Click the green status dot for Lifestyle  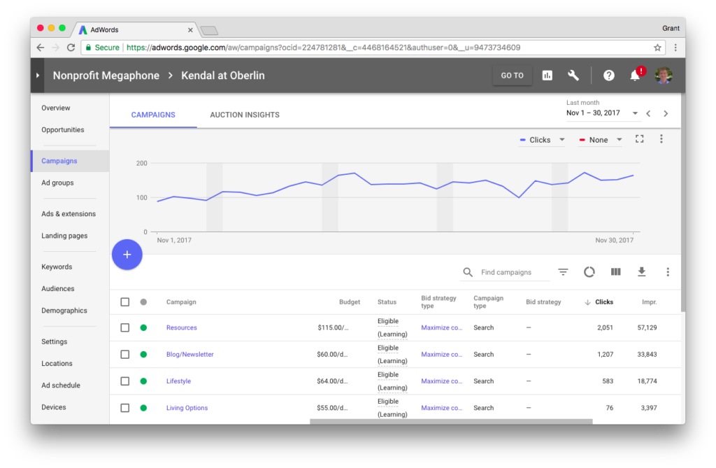[143, 381]
